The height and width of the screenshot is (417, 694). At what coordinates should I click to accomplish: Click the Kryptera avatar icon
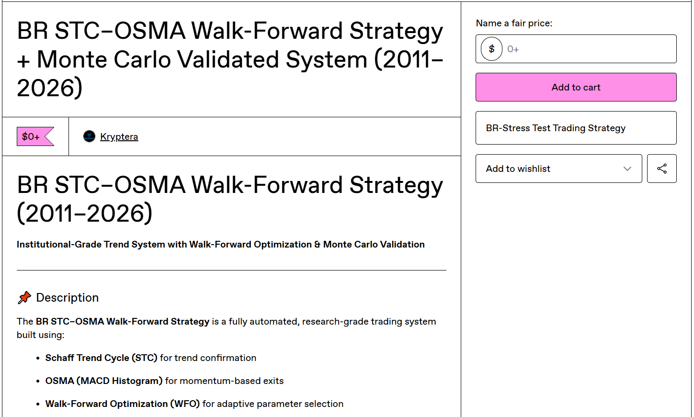pos(89,136)
